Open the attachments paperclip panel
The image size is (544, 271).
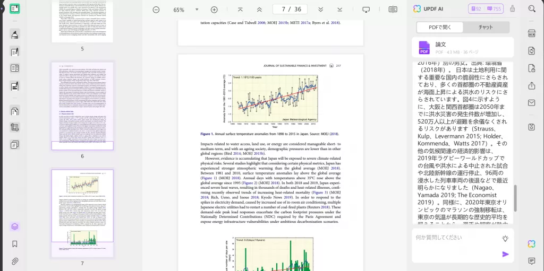tap(14, 261)
